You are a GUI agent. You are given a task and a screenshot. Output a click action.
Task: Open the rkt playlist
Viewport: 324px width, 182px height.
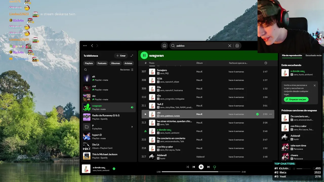(109, 98)
